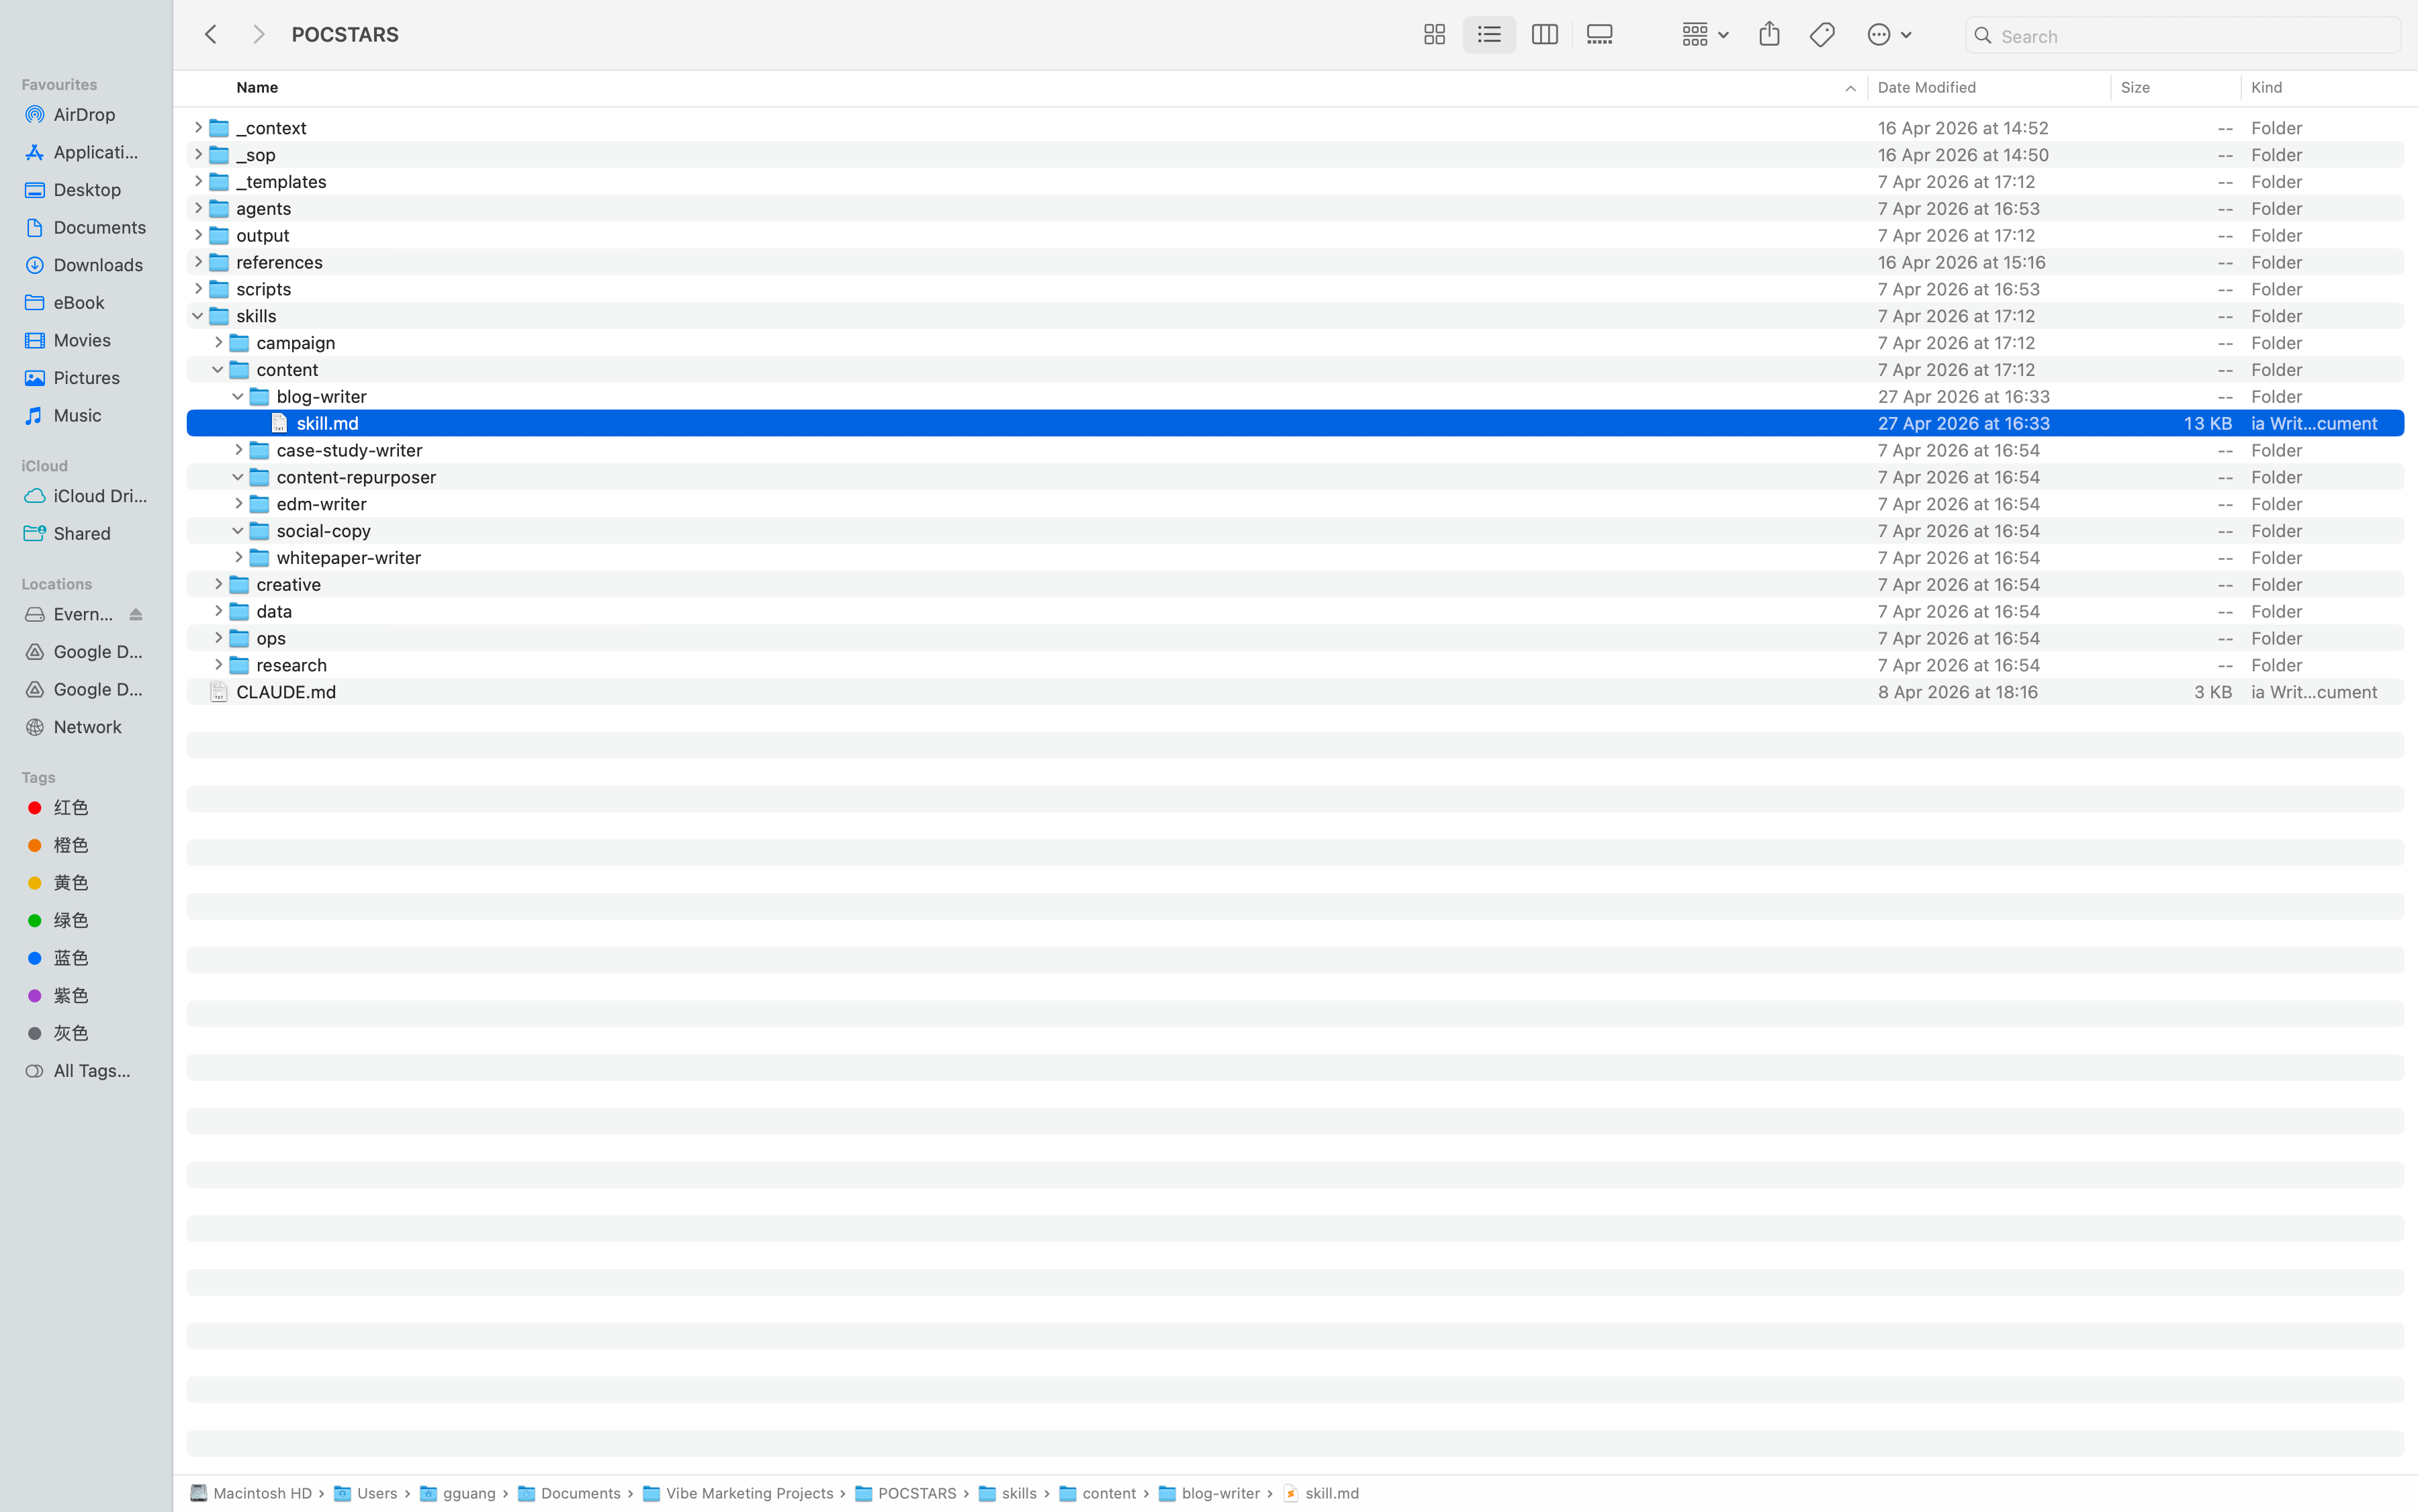Viewport: 2418px width, 1512px height.
Task: Go back with the back arrow
Action: click(x=210, y=35)
